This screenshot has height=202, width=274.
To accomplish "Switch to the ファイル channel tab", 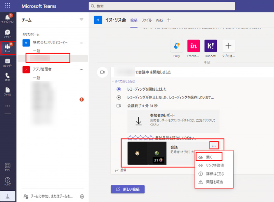I will [147, 20].
